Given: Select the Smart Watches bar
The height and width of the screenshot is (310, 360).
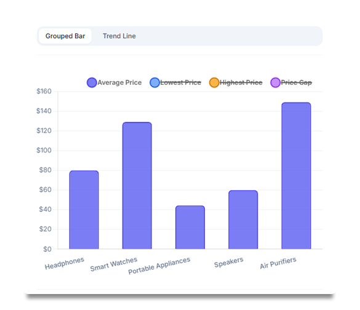Looking at the screenshot, I should point(137,185).
